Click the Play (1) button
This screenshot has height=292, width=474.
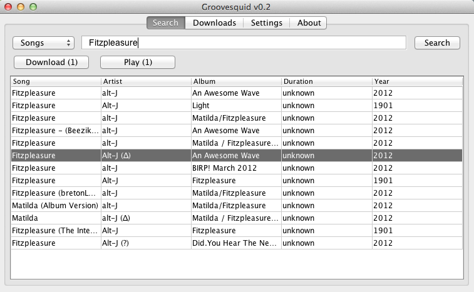pos(138,62)
